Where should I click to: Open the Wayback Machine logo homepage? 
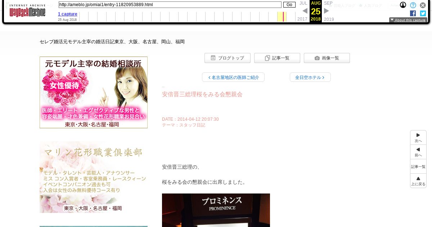pos(27,11)
